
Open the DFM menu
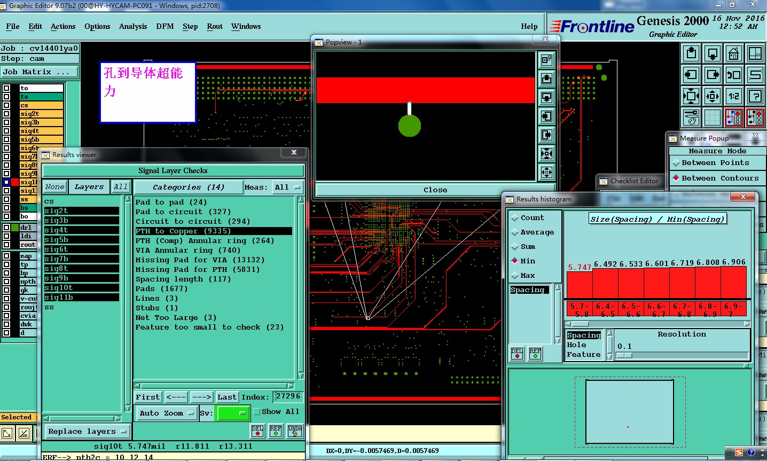tap(165, 26)
